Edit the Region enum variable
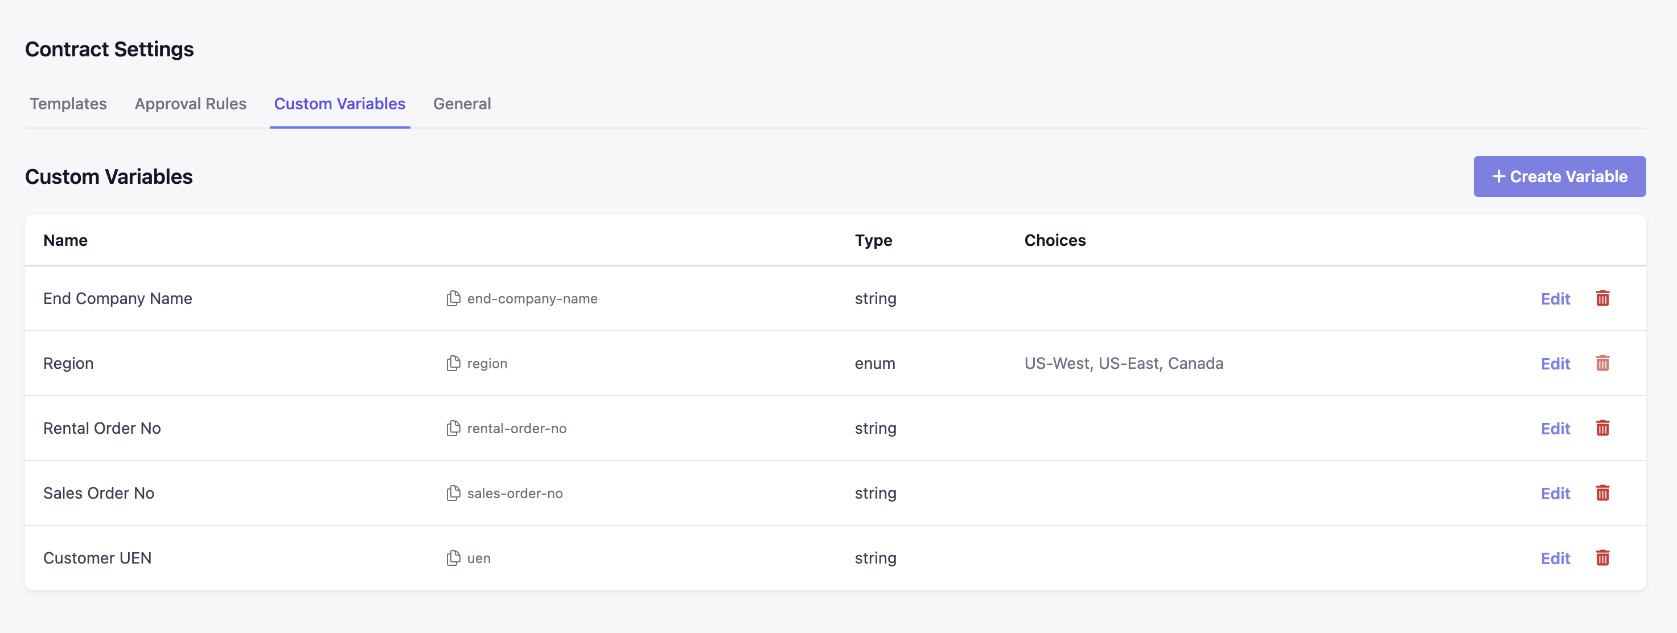This screenshot has height=633, width=1677. point(1555,364)
